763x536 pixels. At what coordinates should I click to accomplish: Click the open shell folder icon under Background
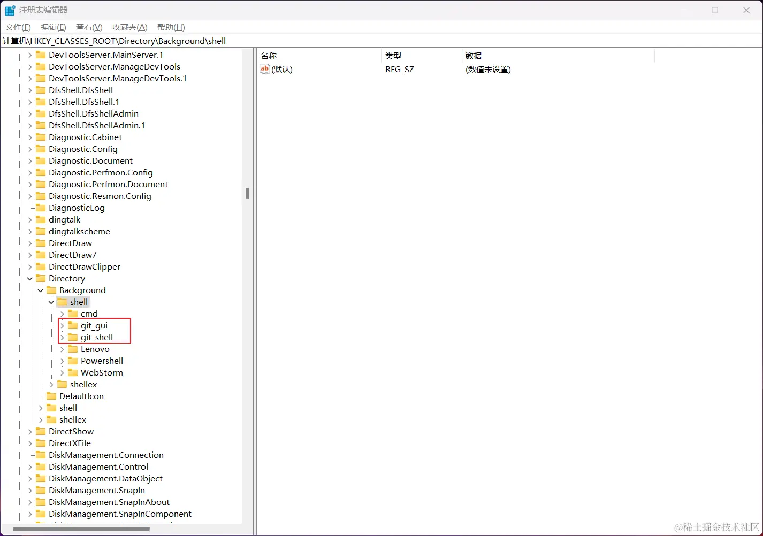tap(62, 302)
